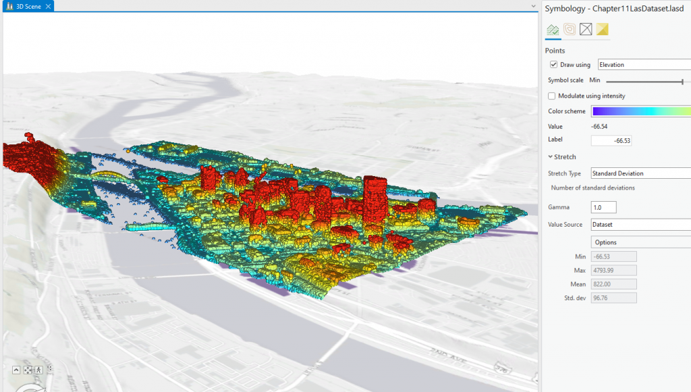Toggle the Draw using checkbox
This screenshot has height=392, width=691.
553,64
